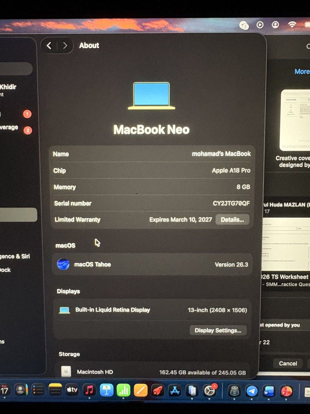Open Notes from the Dock
This screenshot has width=310, height=414.
click(x=55, y=390)
